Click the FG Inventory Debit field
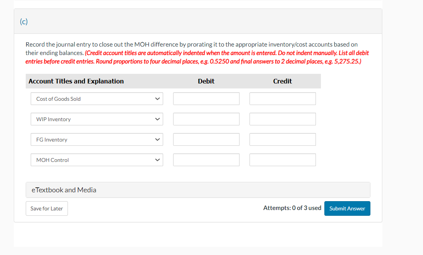The height and width of the screenshot is (255, 423). point(206,140)
